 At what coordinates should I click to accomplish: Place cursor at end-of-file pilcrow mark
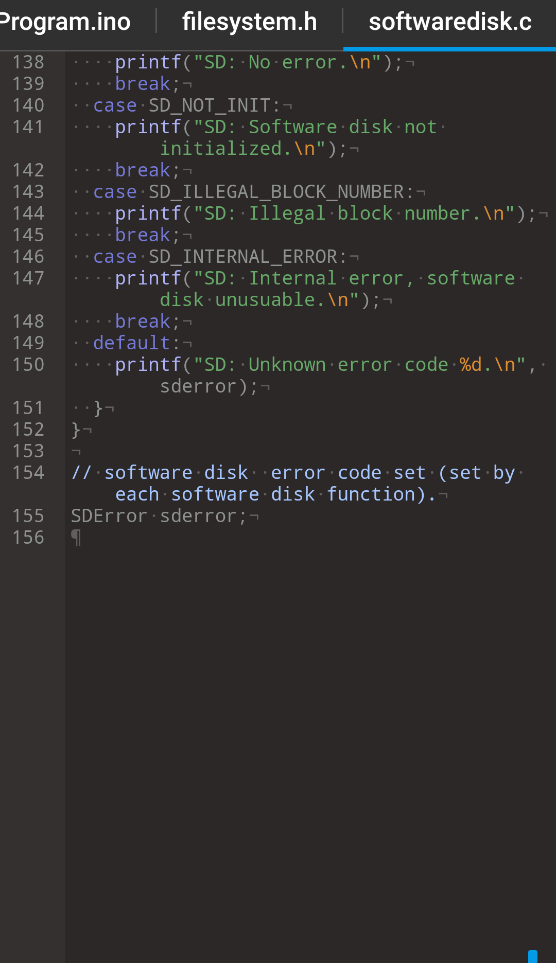76,538
